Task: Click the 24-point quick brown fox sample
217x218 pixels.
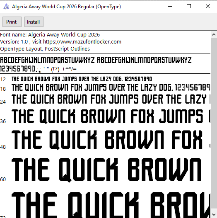Action: tap(111, 99)
